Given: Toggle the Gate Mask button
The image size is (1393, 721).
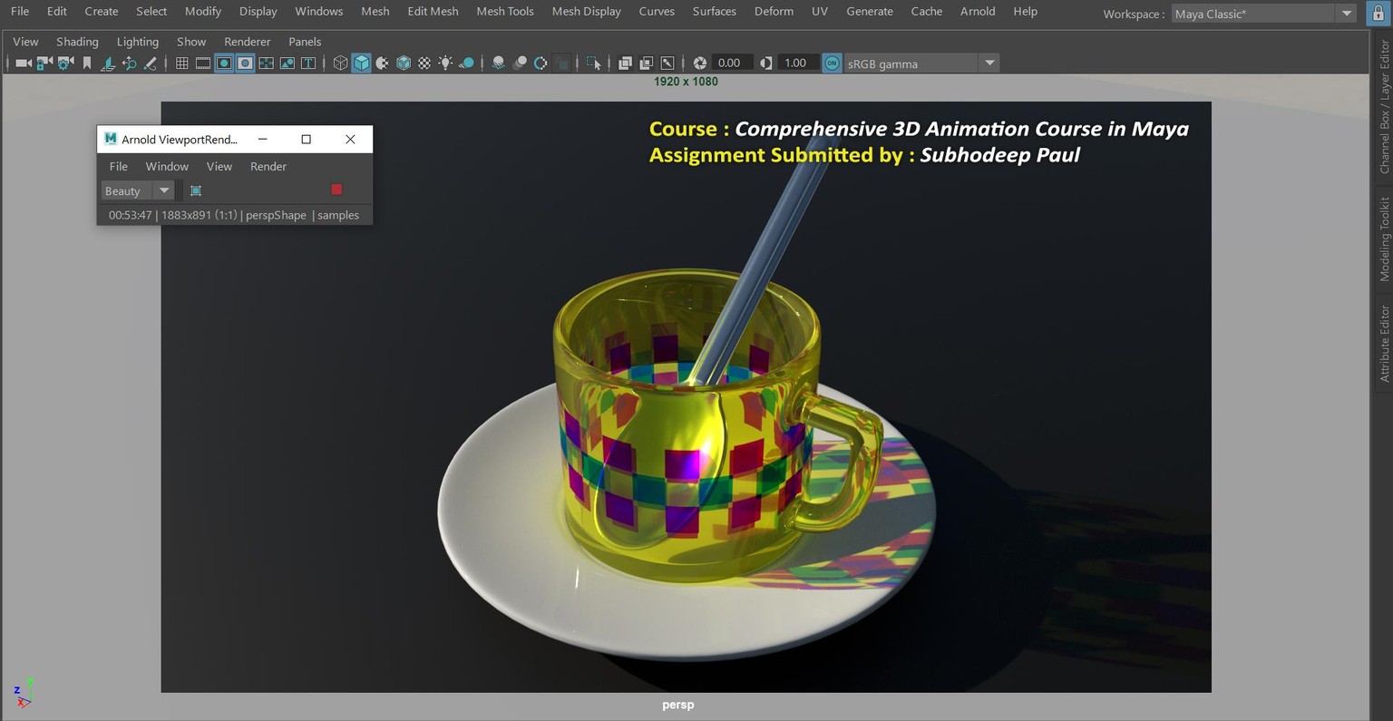Looking at the screenshot, I should 245,63.
